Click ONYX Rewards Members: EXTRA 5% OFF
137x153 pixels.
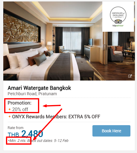click(x=56, y=116)
